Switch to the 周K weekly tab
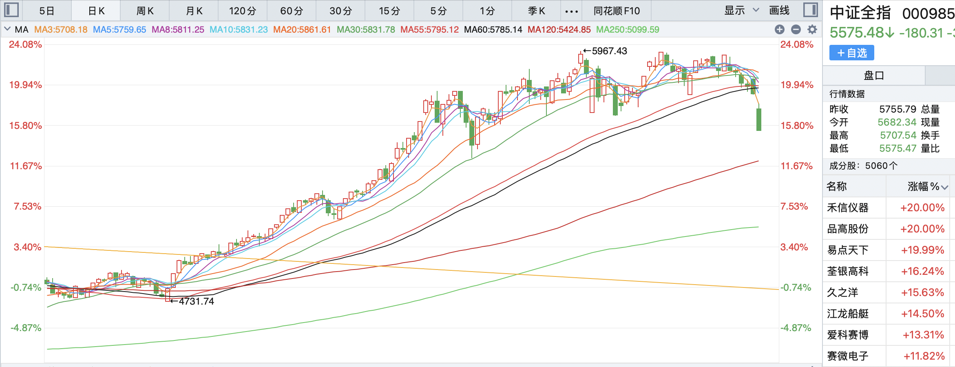 point(145,11)
